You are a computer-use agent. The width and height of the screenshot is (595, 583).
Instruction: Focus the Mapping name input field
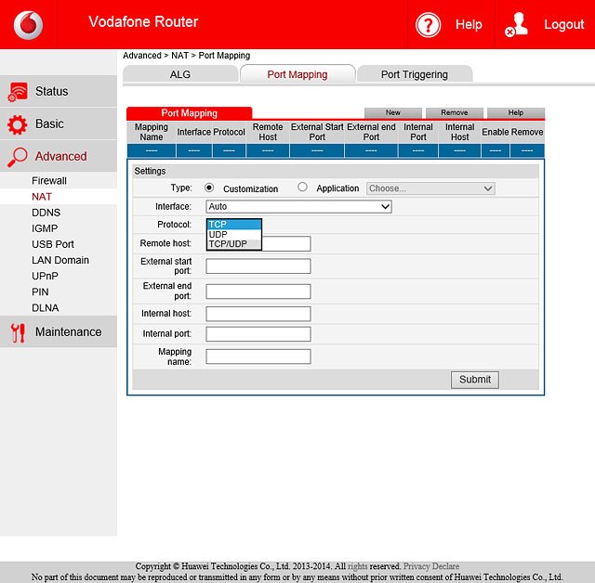pos(258,356)
